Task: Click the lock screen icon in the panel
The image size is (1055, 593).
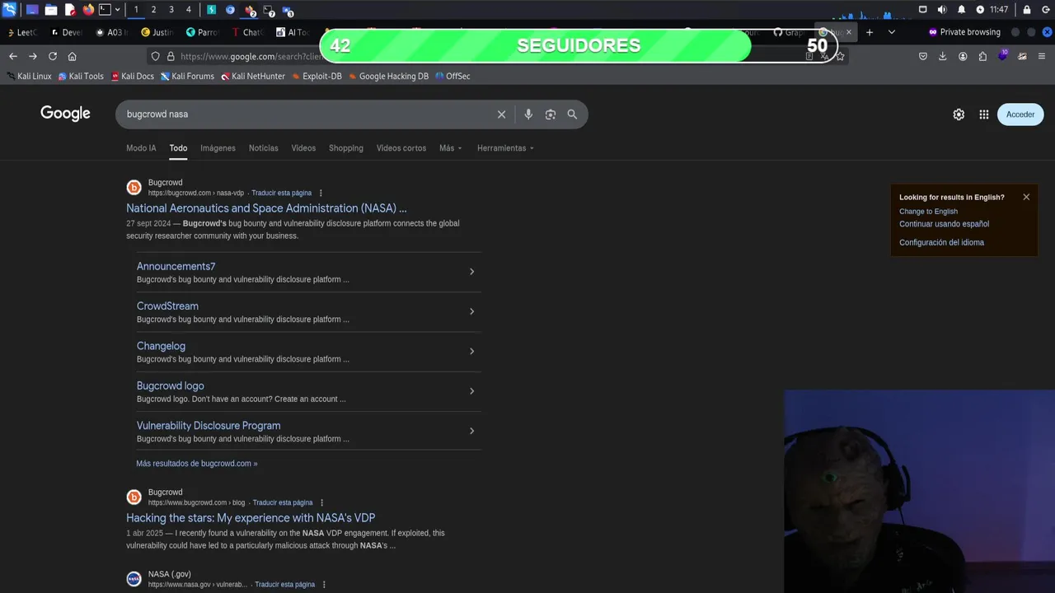Action: click(1026, 10)
